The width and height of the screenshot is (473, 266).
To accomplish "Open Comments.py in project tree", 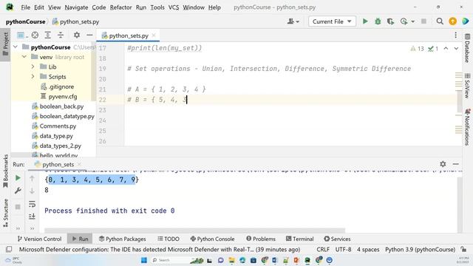I will coord(58,126).
